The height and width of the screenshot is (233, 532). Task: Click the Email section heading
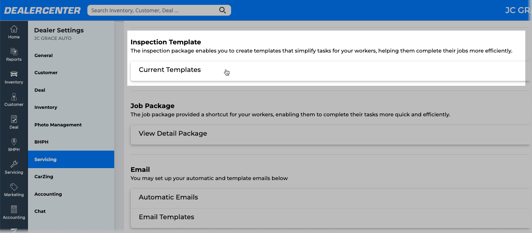(140, 170)
